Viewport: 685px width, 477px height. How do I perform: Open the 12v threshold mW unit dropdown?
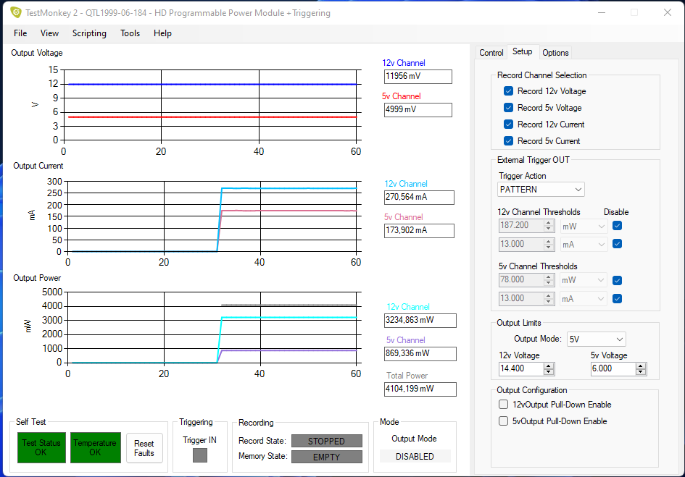click(x=584, y=226)
